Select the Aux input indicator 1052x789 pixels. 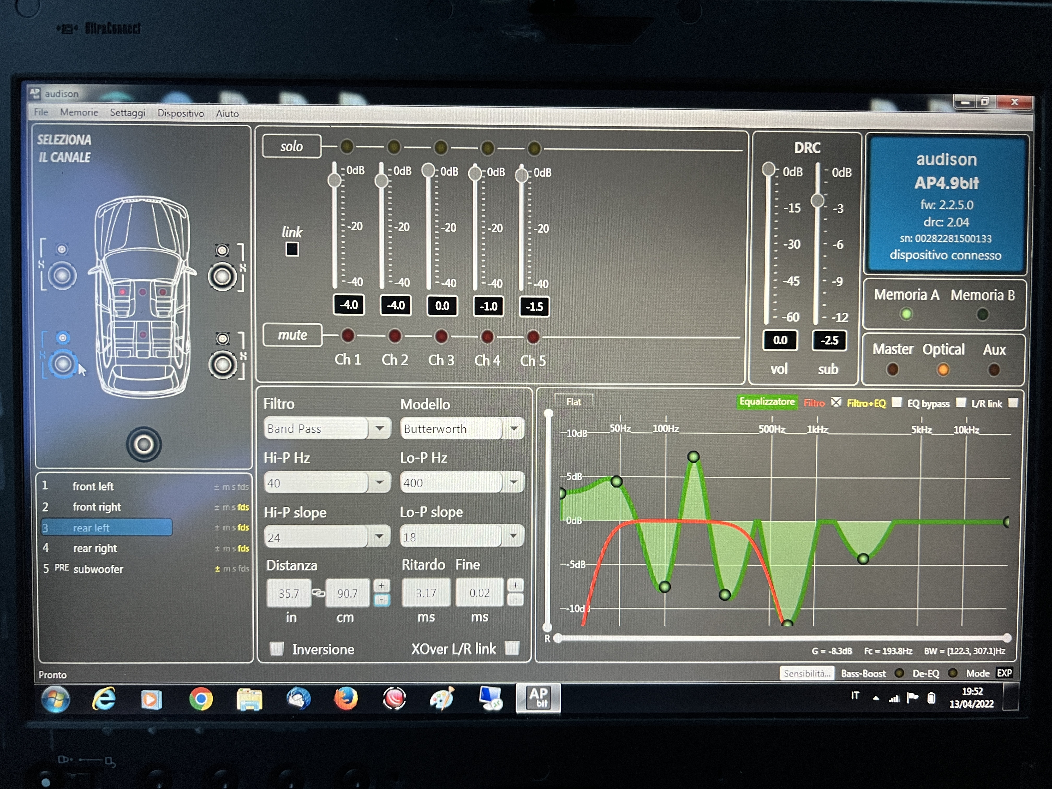tap(994, 369)
